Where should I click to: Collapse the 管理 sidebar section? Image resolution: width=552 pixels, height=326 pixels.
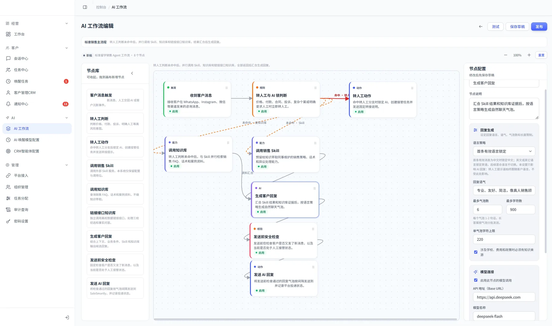point(67,165)
